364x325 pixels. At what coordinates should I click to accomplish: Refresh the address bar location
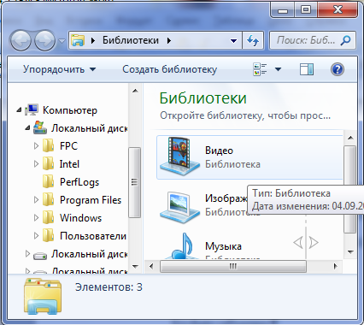[253, 41]
